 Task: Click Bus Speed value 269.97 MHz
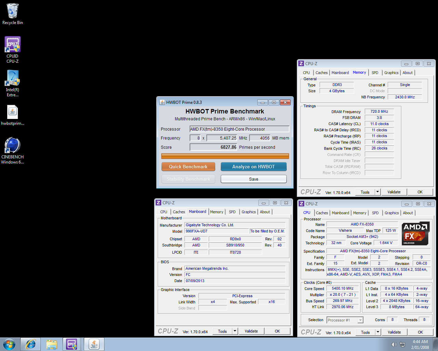(343, 301)
